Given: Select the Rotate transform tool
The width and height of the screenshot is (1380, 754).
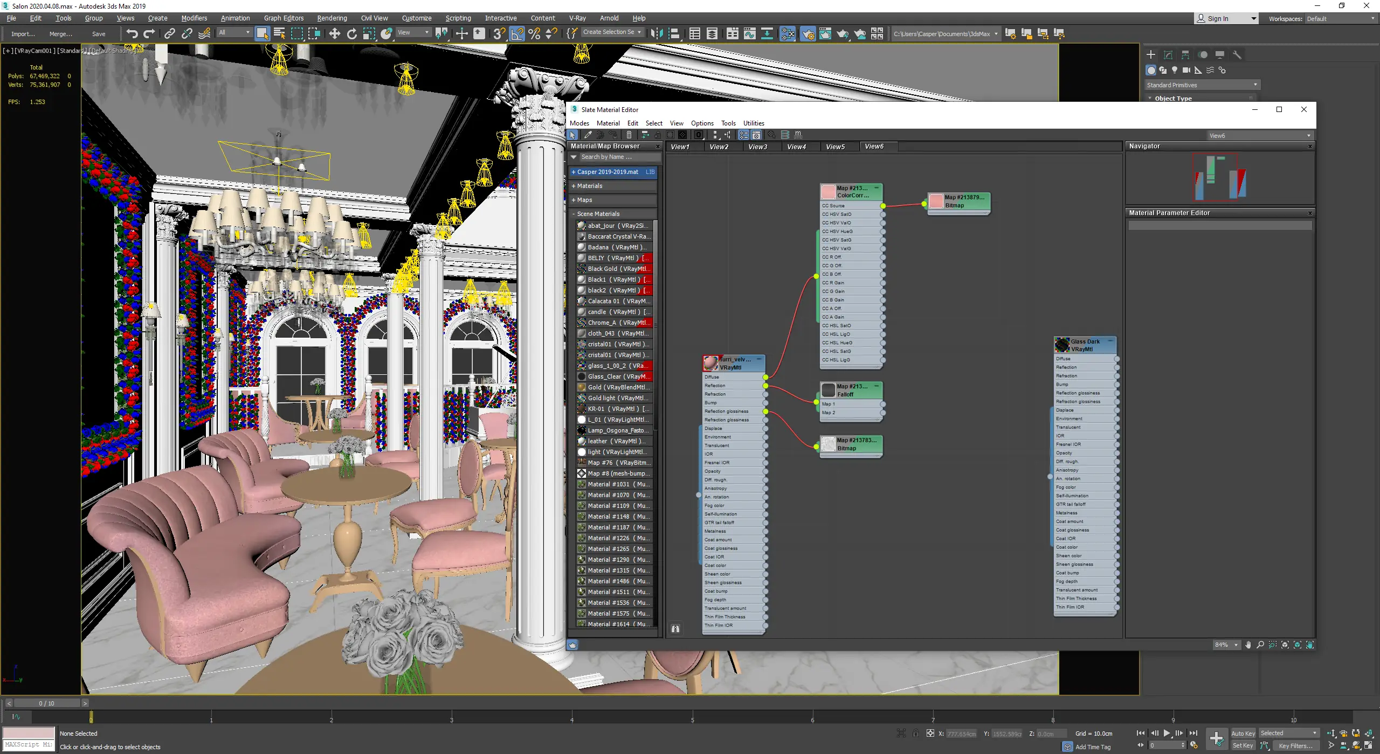Looking at the screenshot, I should tap(351, 33).
